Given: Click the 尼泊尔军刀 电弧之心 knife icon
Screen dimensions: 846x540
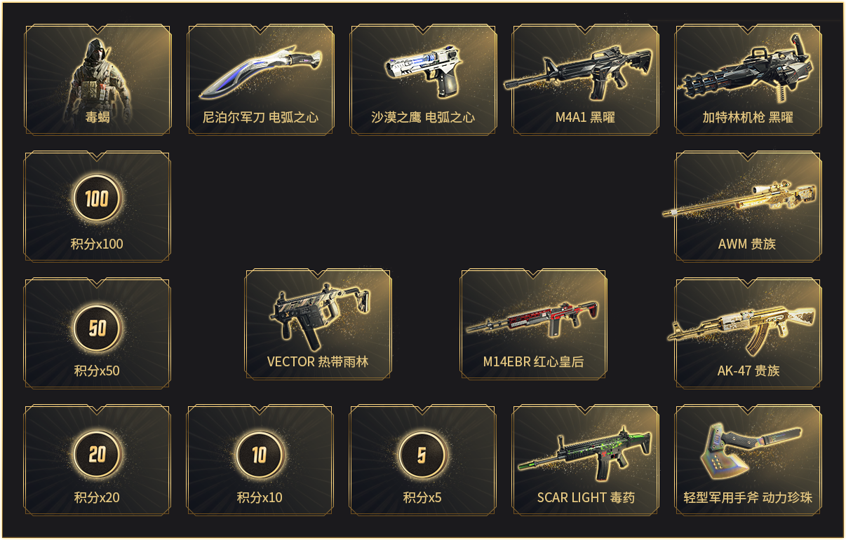Looking at the screenshot, I should tap(260, 71).
